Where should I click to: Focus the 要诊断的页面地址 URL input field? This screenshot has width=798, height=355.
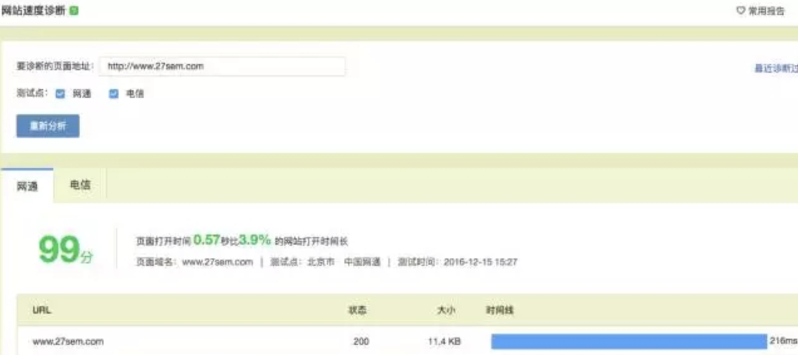tap(221, 66)
